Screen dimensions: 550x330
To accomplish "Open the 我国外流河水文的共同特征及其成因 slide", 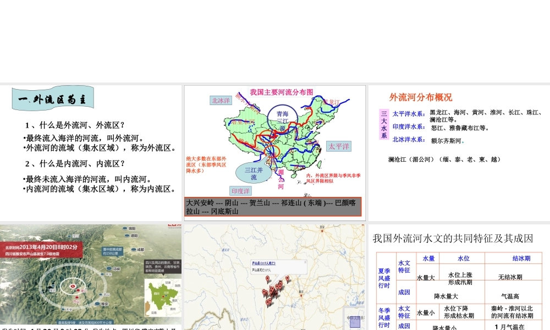I will coord(459,277).
